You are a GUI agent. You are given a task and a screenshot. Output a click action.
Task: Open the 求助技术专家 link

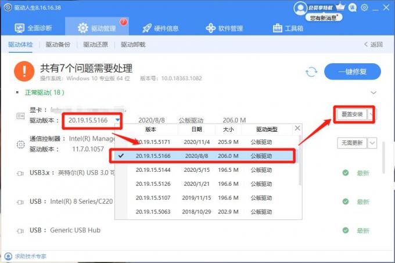30,256
